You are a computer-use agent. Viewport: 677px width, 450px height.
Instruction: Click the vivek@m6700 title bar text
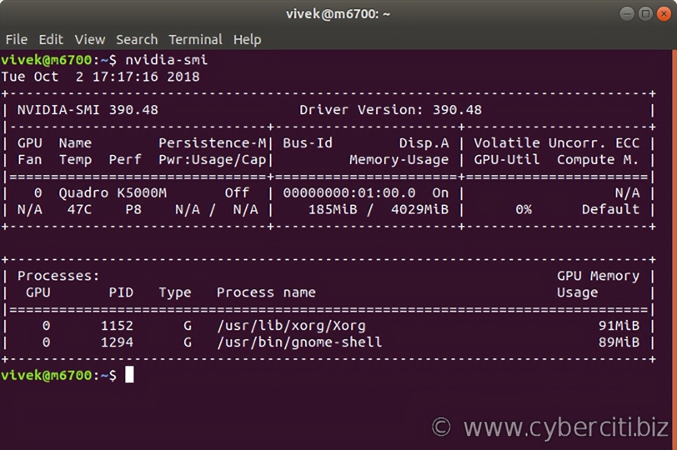tap(338, 12)
